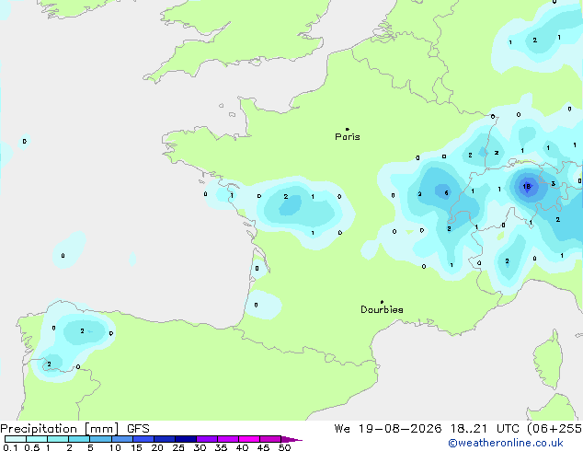Pick the 25–30 mm dark navy legend swatch
Image resolution: width=583 pixels, height=451 pixels.
(186, 439)
